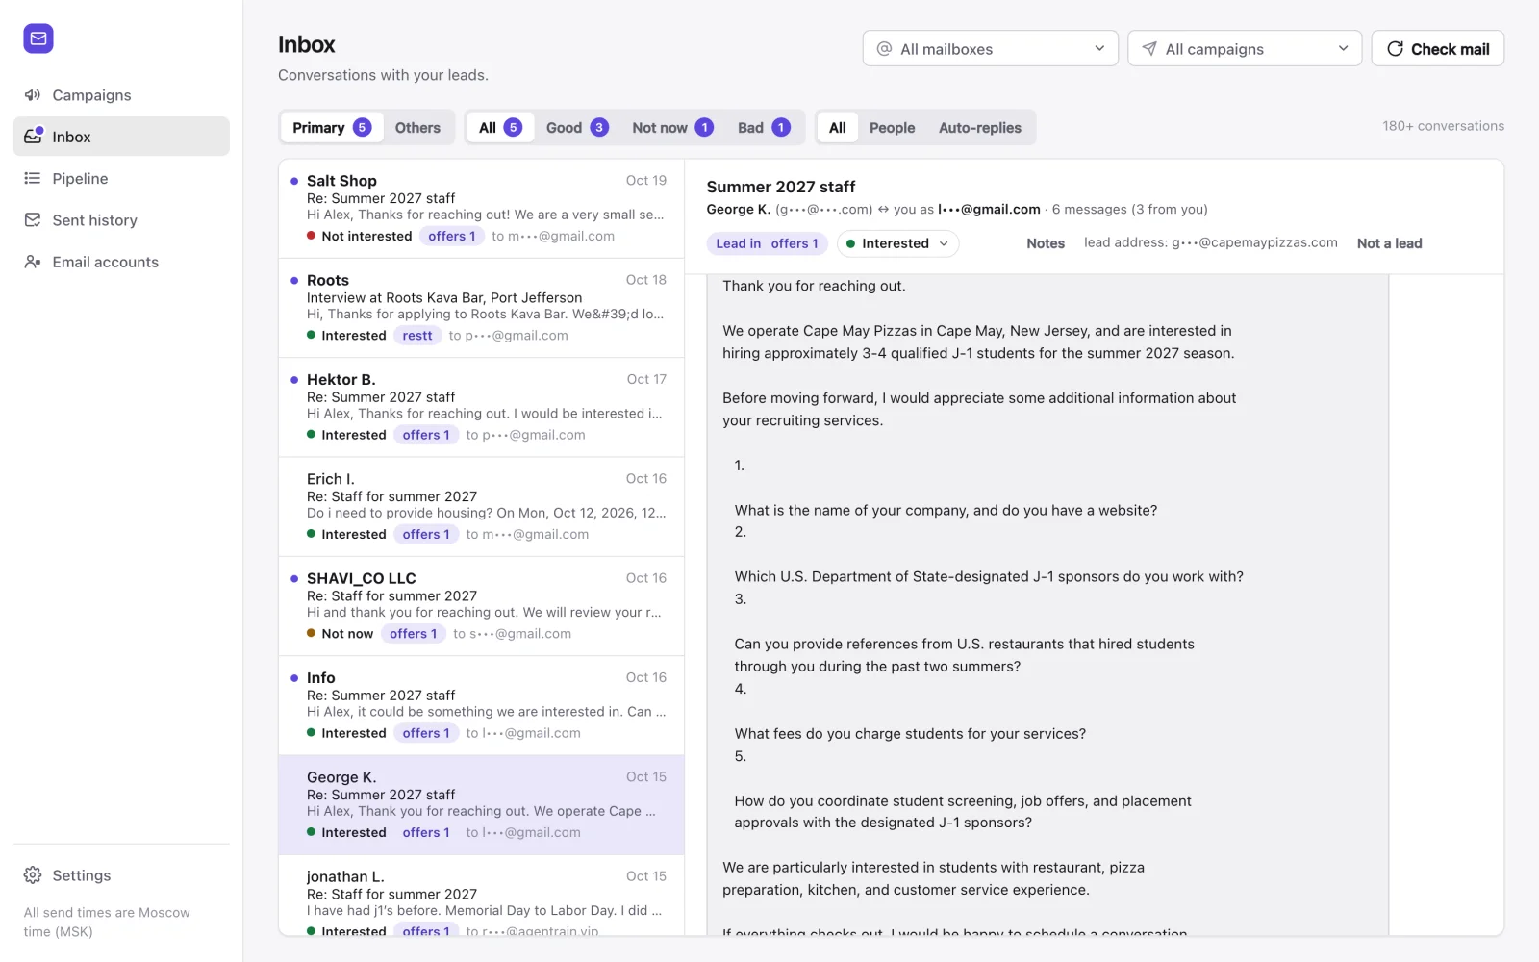Open Hektor B. conversation
1539x962 pixels.
(481, 407)
